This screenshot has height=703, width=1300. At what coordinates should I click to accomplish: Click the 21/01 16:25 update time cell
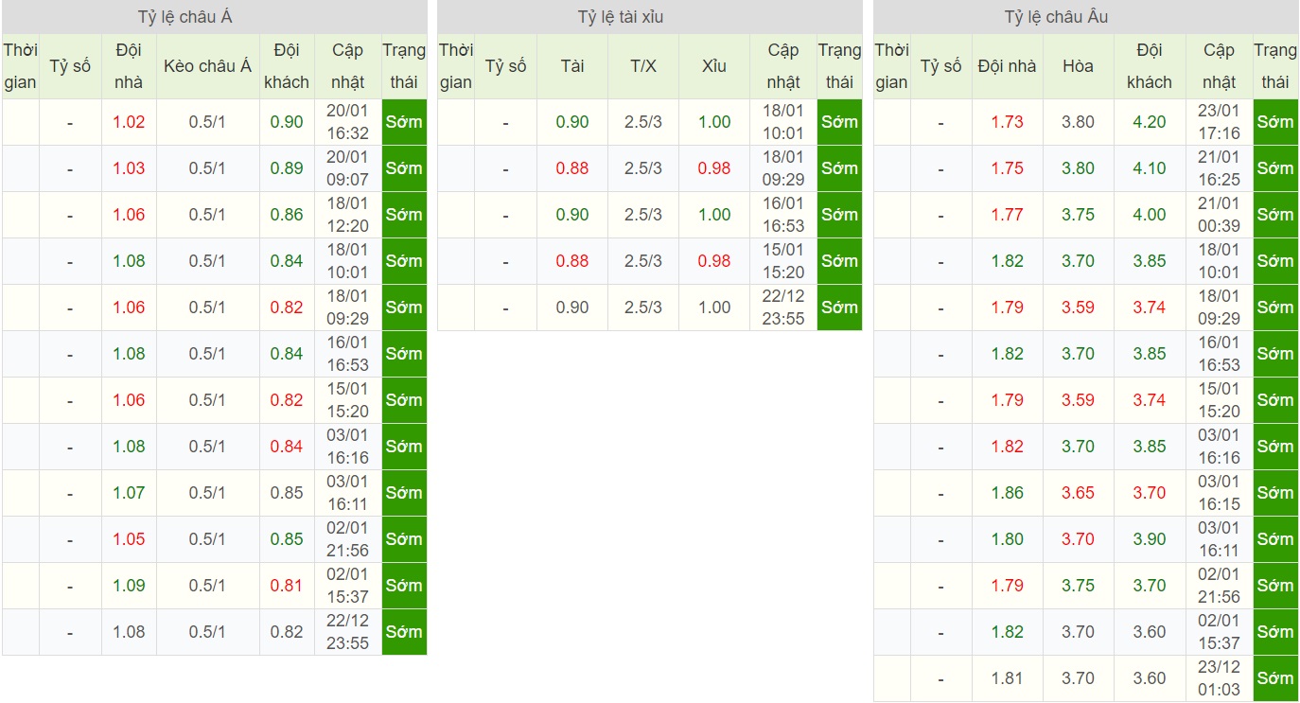click(x=1219, y=168)
